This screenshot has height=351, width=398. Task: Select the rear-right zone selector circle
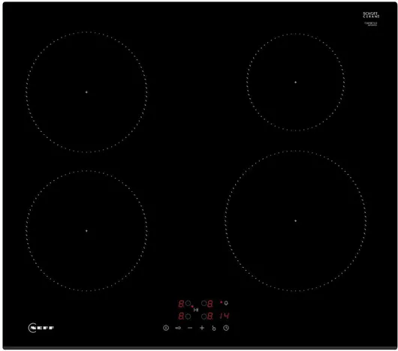[204, 303]
